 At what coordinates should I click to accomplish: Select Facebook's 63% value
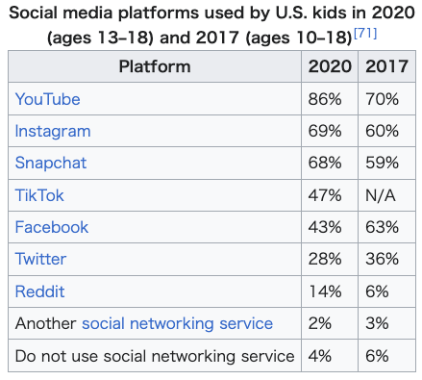tap(382, 227)
